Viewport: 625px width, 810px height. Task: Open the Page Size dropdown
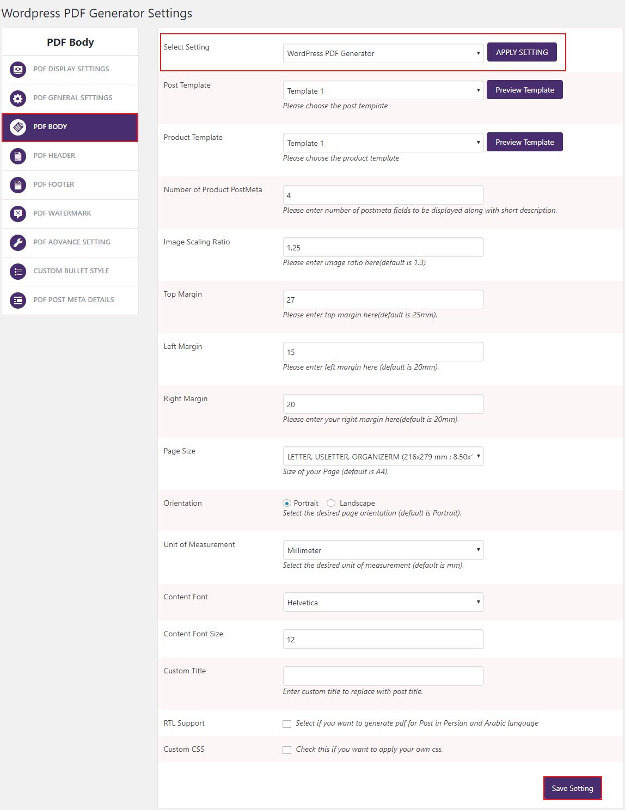(383, 456)
